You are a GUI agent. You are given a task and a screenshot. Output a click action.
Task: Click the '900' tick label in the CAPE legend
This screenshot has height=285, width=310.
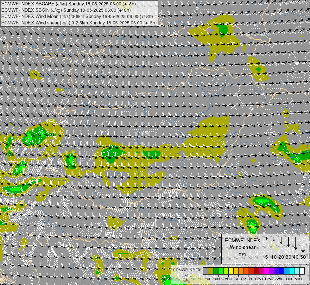249,279
